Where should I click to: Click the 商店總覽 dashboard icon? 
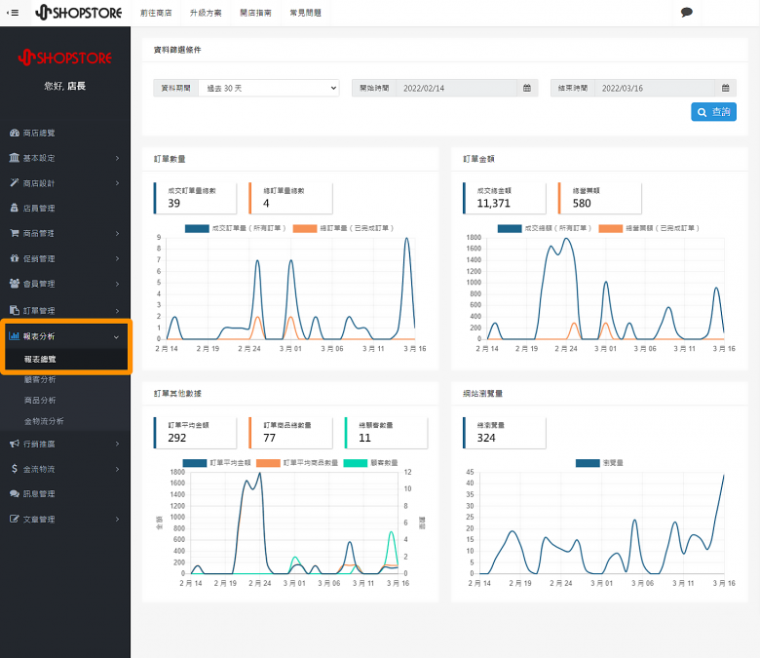(x=15, y=133)
